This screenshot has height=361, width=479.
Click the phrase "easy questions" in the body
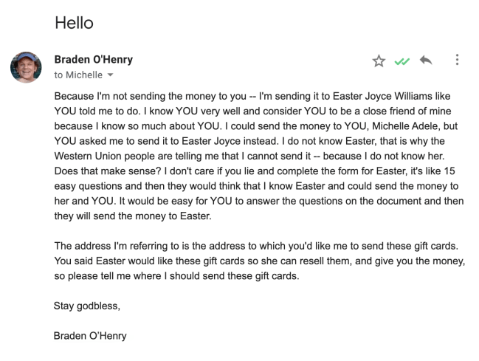91,185
